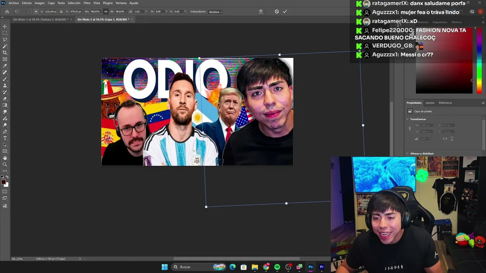Open File Explorer from the taskbar
486x273 pixels.
click(x=255, y=267)
